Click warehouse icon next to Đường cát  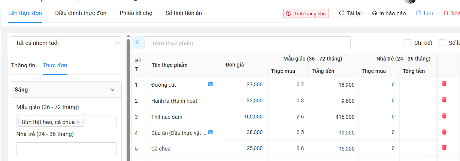[x=211, y=84]
